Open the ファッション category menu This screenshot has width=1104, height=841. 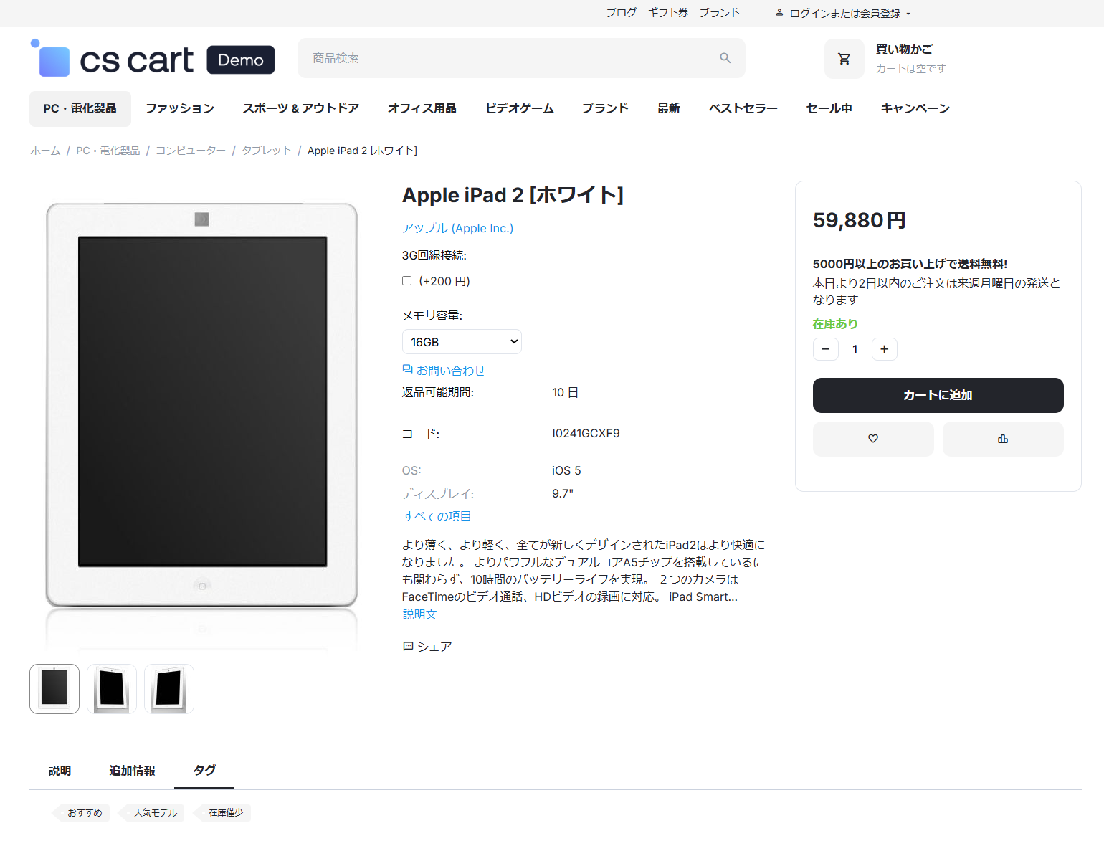(179, 108)
